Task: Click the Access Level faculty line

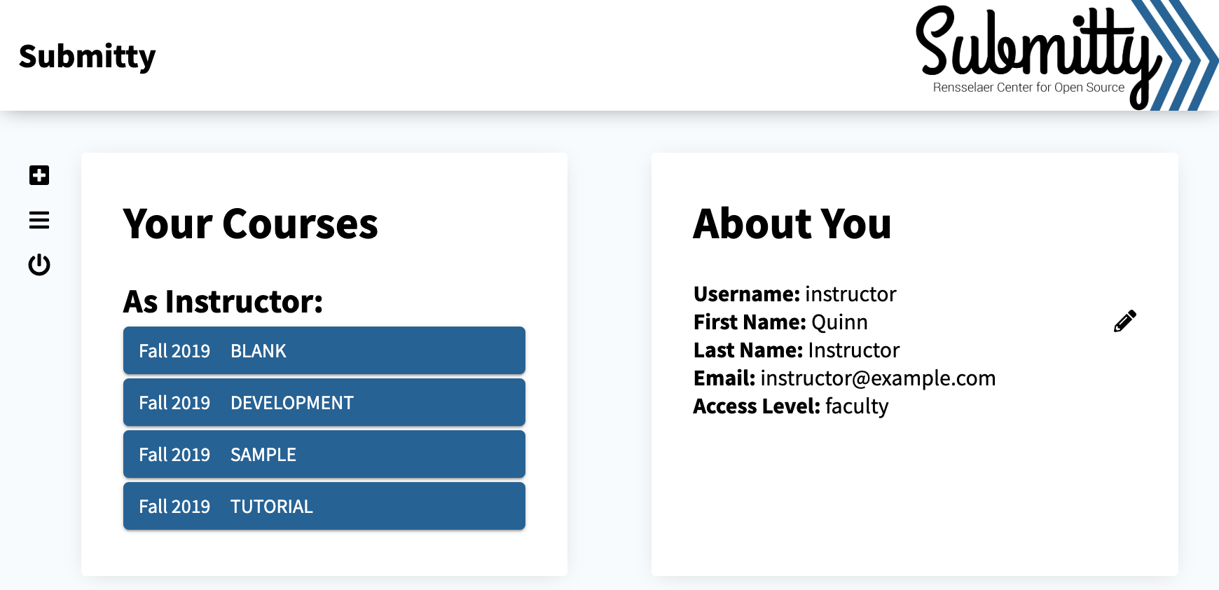Action: (791, 406)
